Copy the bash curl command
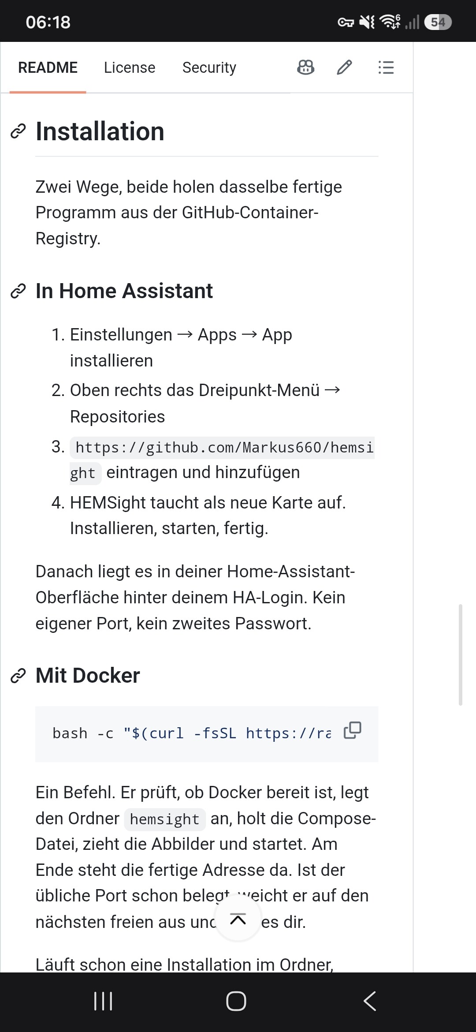The image size is (476, 1032). [x=353, y=730]
